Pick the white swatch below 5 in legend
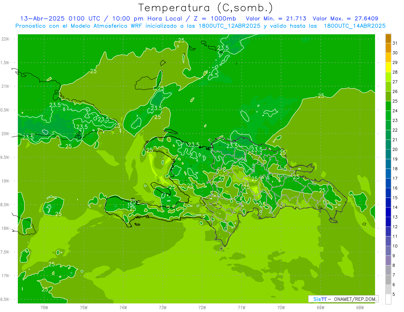This screenshot has height=312, width=404. (388, 299)
